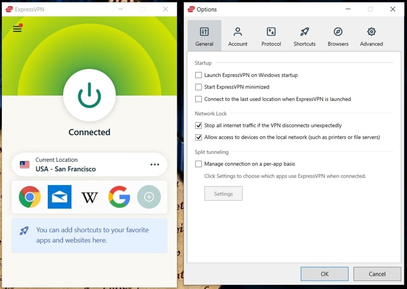Enable Launch ExpressVPN on Windows startup
407x289 pixels.
(198, 75)
